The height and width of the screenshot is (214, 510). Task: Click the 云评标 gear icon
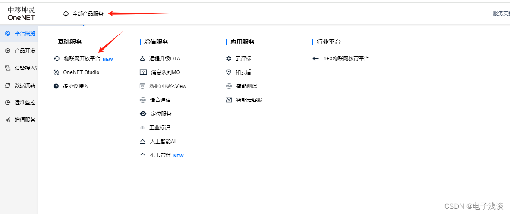pos(229,59)
